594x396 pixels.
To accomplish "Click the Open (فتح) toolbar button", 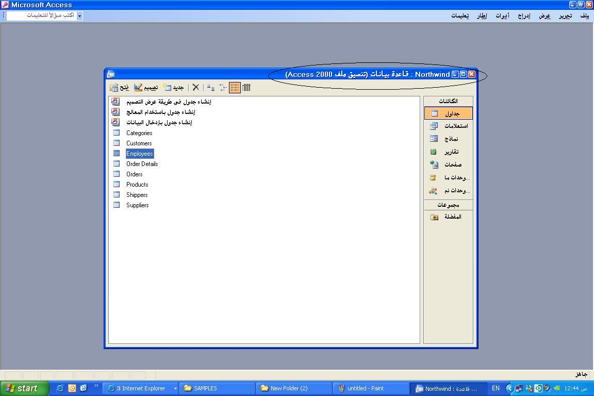I will [x=119, y=88].
